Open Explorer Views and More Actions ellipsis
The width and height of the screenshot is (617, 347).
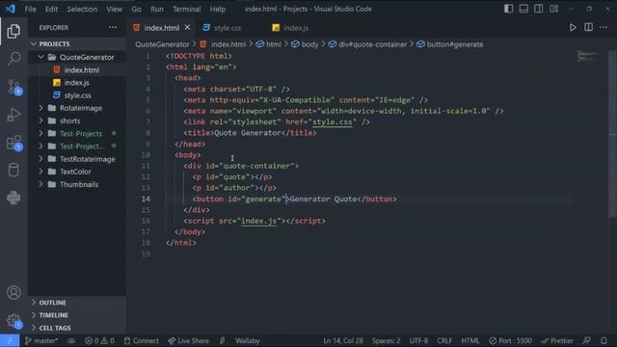(113, 27)
